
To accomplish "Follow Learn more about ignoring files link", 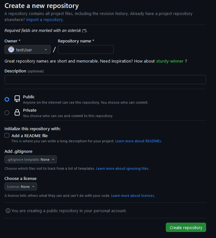I will [x=122, y=168].
